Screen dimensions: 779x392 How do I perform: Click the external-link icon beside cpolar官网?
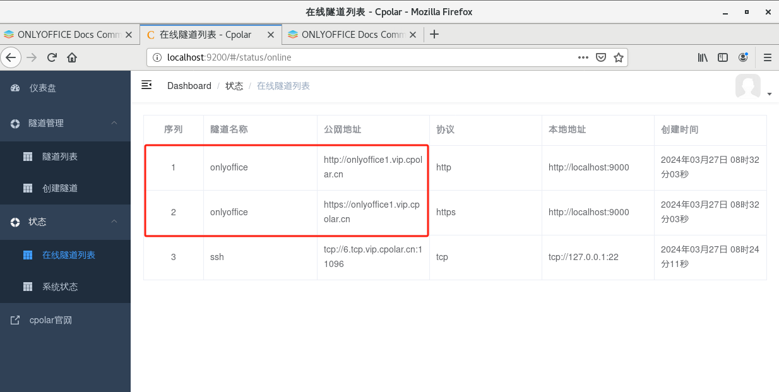15,320
